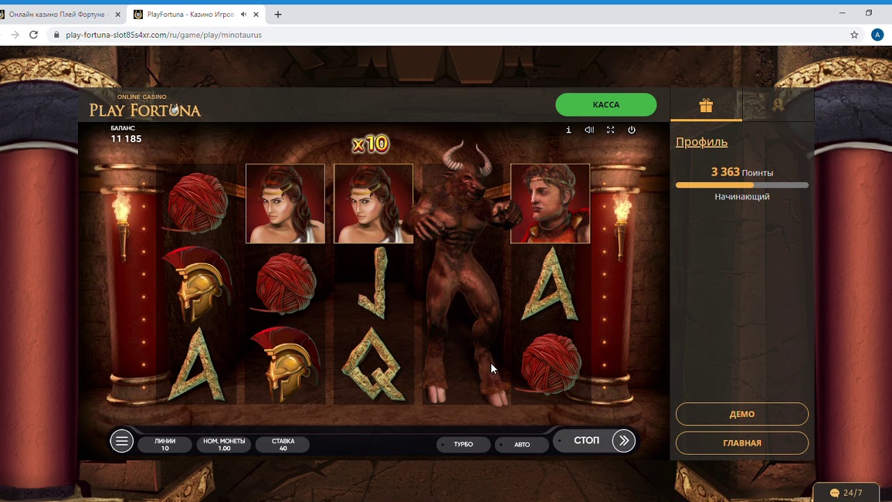This screenshot has width=892, height=502.
Task: Click the points progress bar
Action: 741,185
